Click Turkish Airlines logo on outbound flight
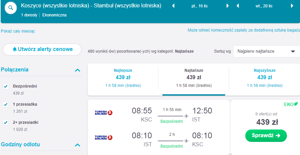This screenshot has height=155, width=300. click(103, 113)
